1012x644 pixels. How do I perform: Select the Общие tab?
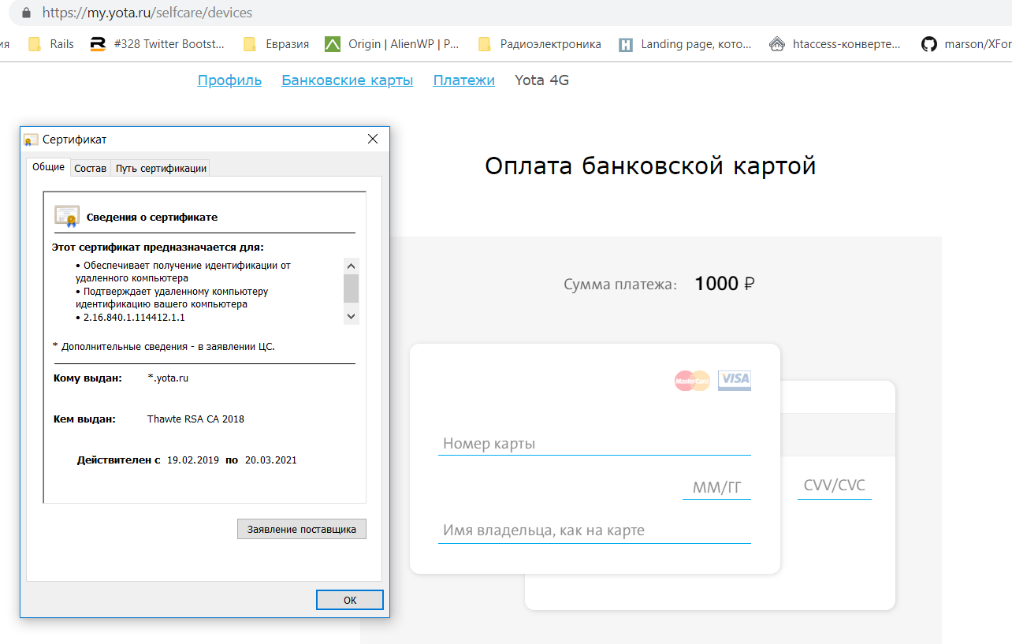(x=48, y=167)
